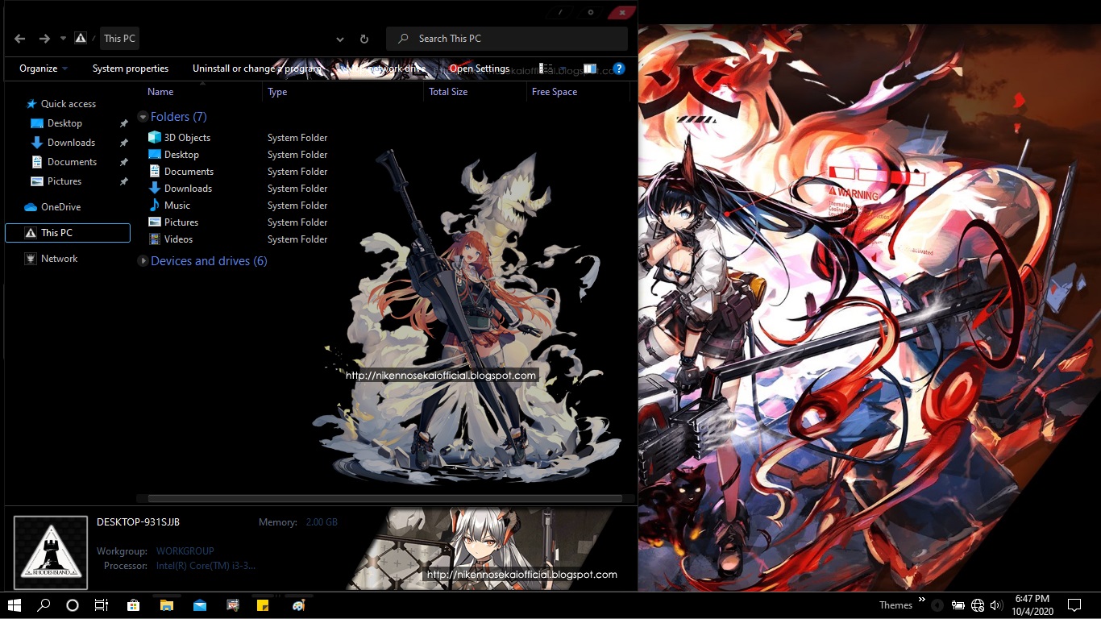Open Paint from taskbar
Viewport: 1101px width, 619px height.
[298, 604]
